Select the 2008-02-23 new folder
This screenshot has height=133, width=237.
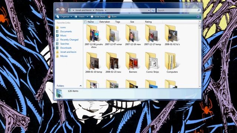click(113, 63)
